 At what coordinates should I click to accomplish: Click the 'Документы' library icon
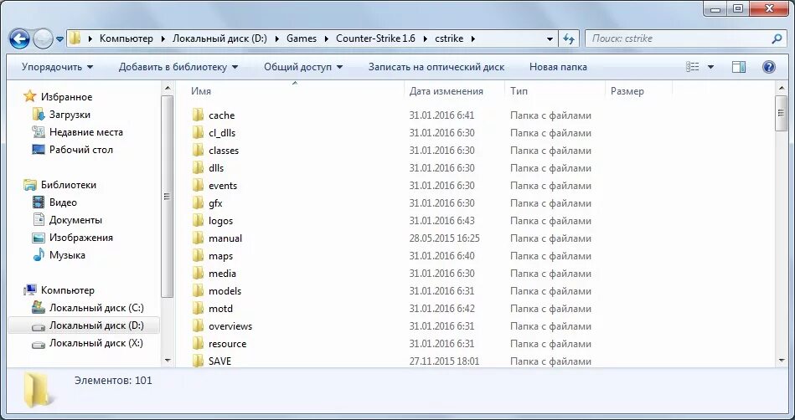[39, 220]
